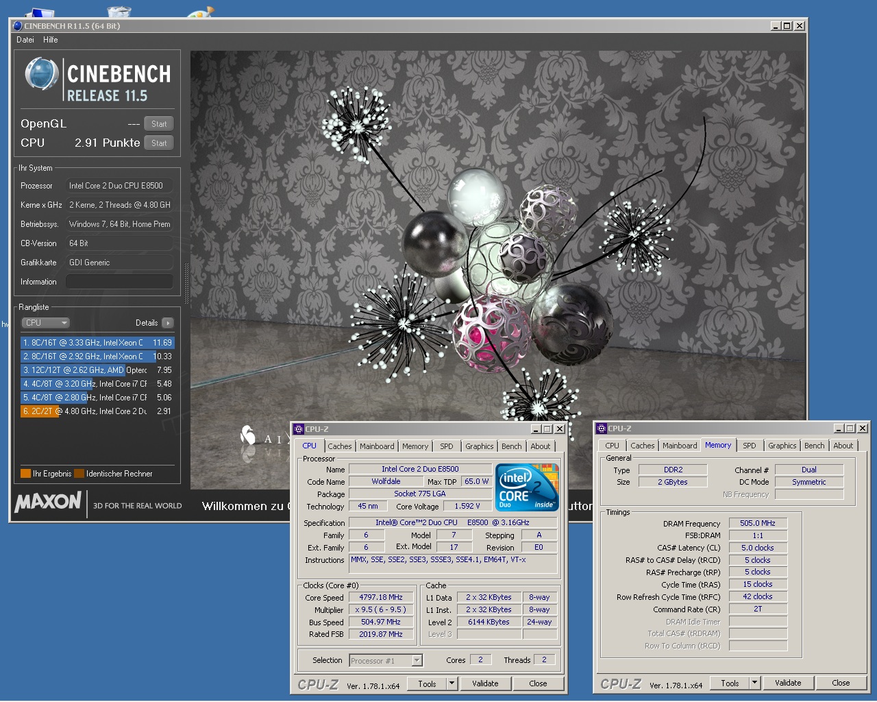Click the Multiplier x 9.5 value field
The height and width of the screenshot is (702, 877).
pos(381,610)
